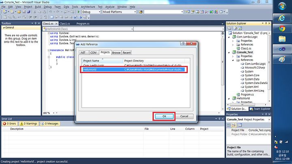Click the single-disk Save icon

pos(24,12)
